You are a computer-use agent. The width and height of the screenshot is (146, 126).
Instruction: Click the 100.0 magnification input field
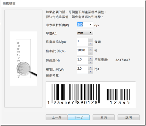tap(82, 51)
